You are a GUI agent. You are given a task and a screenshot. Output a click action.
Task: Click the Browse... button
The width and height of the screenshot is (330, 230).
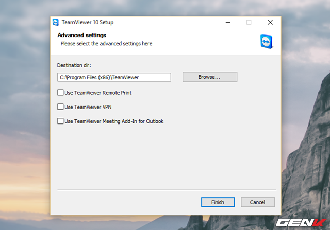tap(209, 77)
